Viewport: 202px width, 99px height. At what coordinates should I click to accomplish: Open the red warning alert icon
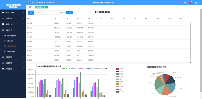click(190, 3)
